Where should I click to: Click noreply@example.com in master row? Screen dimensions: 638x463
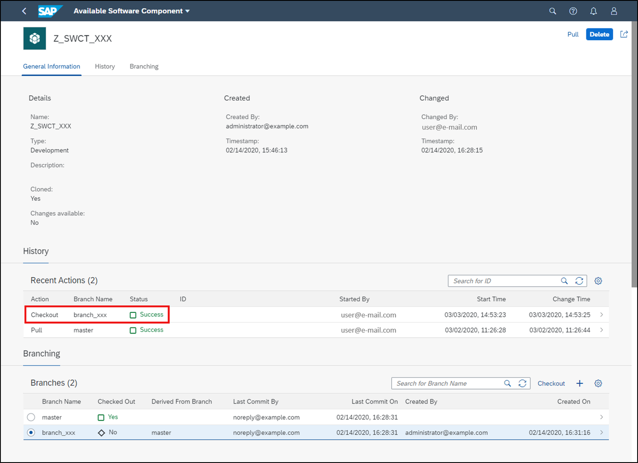coord(266,417)
